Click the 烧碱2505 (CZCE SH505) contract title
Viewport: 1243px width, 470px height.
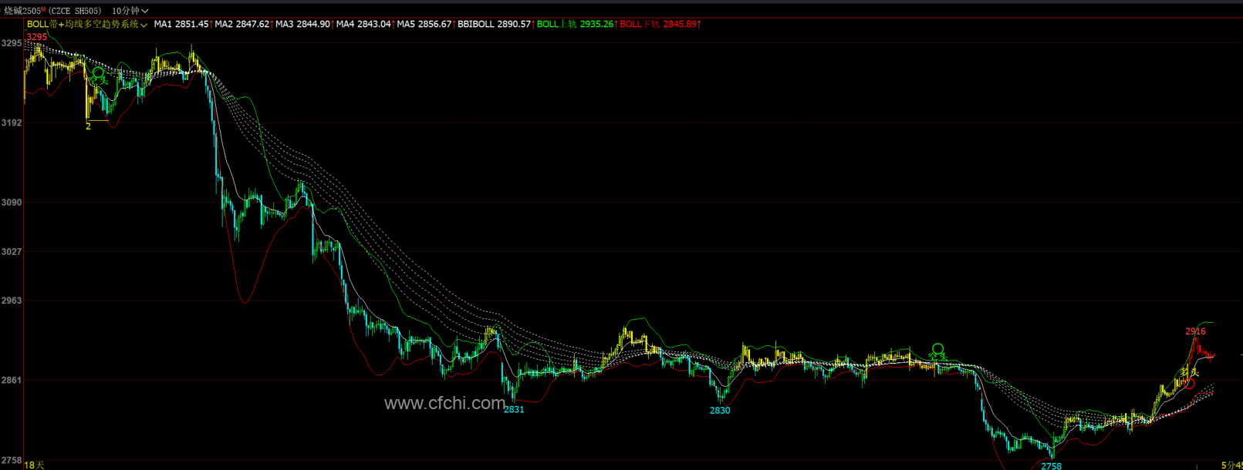[x=52, y=11]
